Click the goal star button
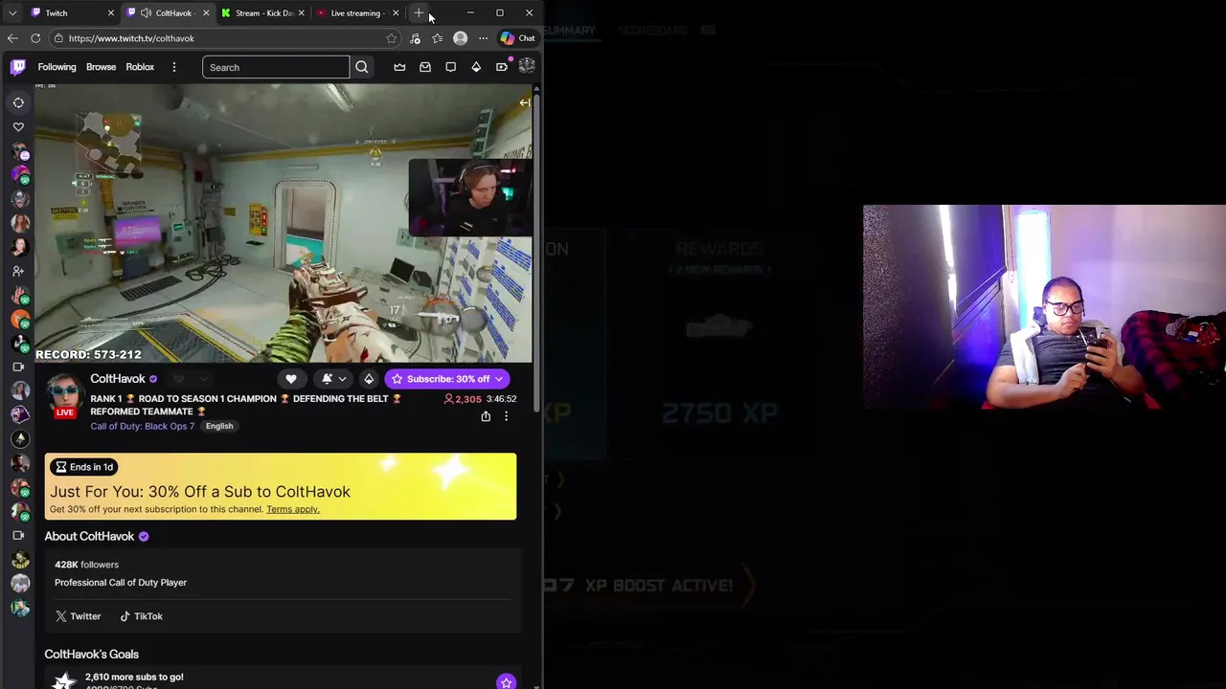 [506, 681]
